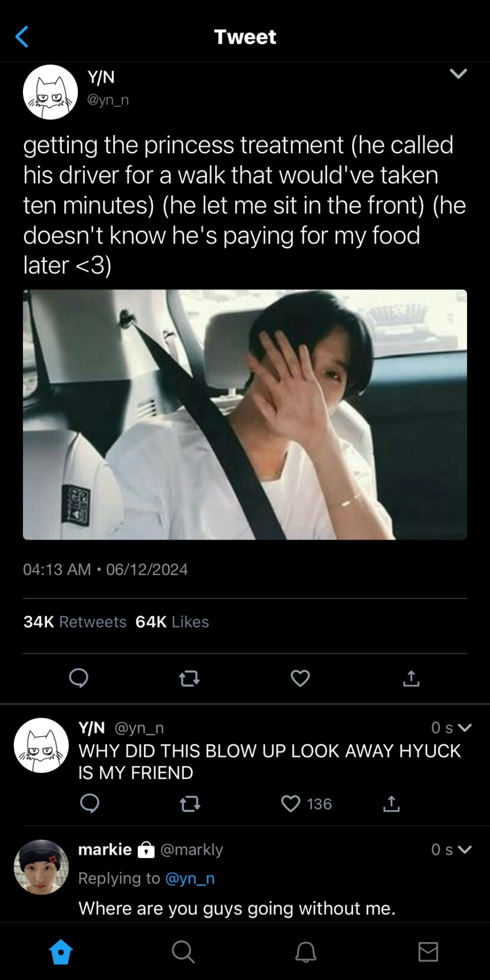Open the Notifications bell tab
Image resolution: width=490 pixels, height=980 pixels.
point(305,952)
